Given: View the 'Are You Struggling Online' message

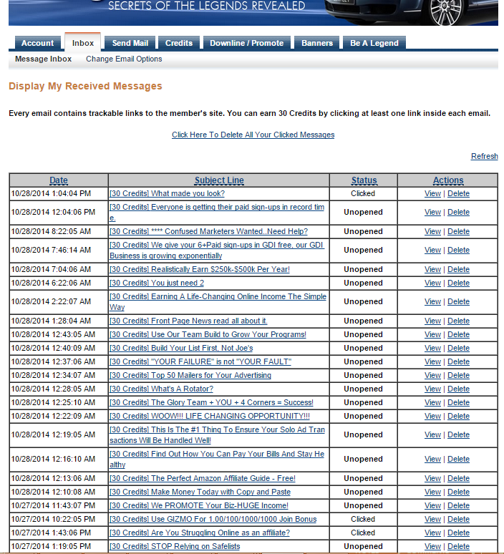Looking at the screenshot, I should (432, 533).
